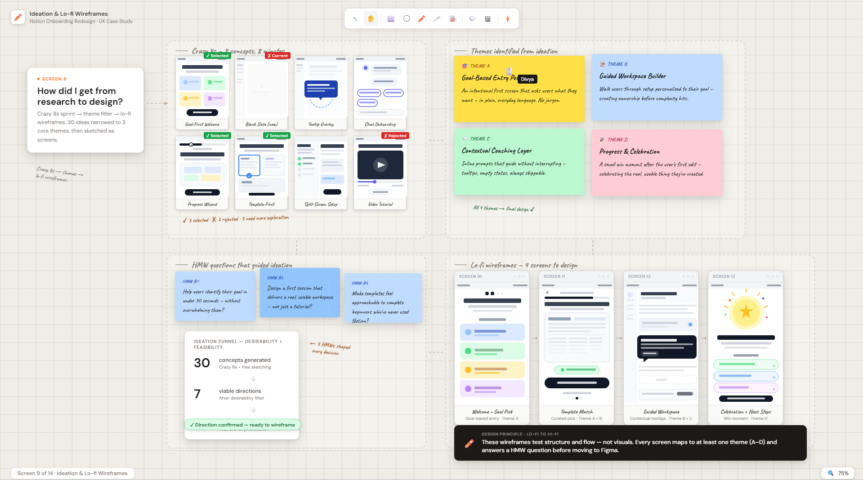The width and height of the screenshot is (863, 480).
Task: Select the blue Theme B sticky note
Action: click(657, 87)
